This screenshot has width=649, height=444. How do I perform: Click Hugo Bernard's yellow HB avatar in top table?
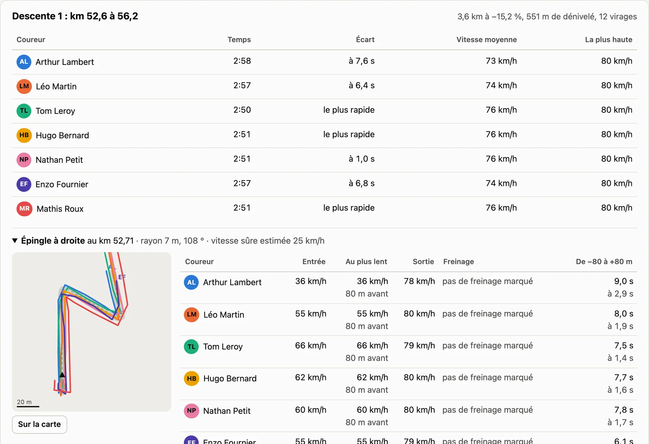coord(24,135)
